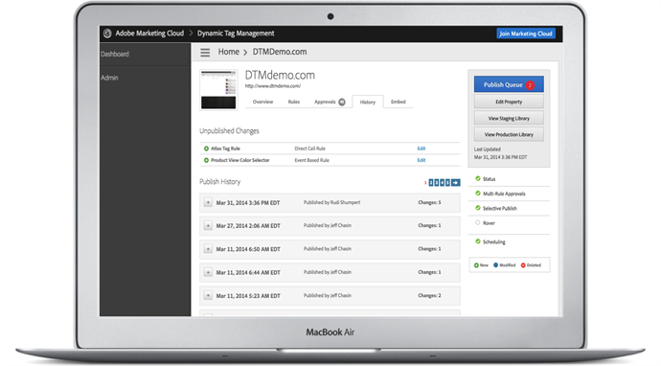Click Dynamic Tag Management in header

click(x=236, y=34)
